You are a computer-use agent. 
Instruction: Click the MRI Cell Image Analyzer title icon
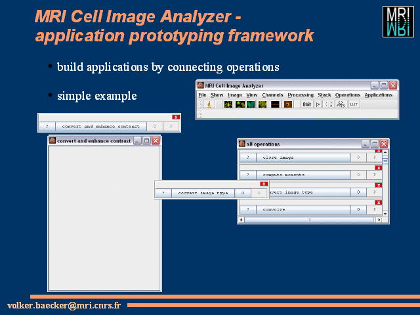tap(201, 85)
